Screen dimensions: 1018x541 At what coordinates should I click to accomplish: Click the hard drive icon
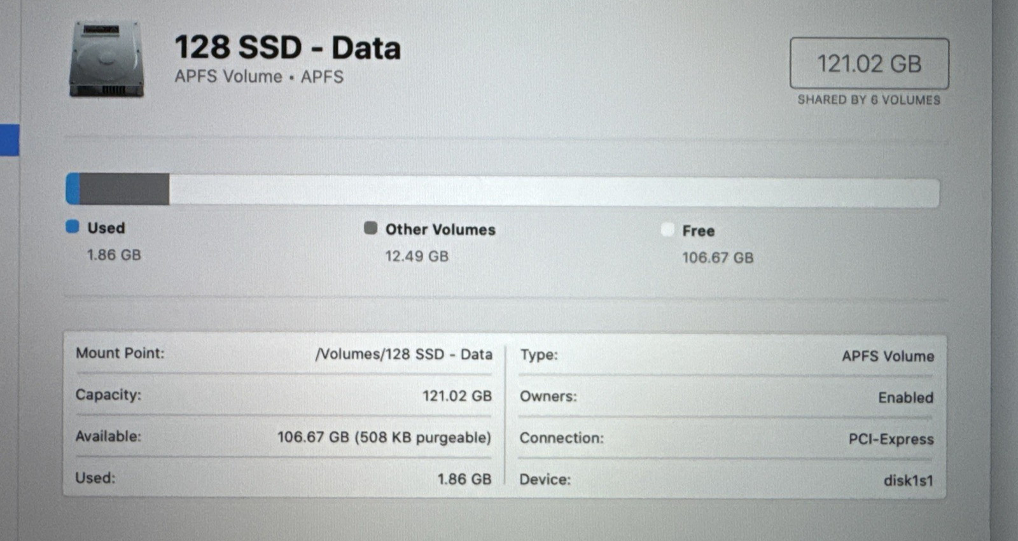[x=106, y=60]
